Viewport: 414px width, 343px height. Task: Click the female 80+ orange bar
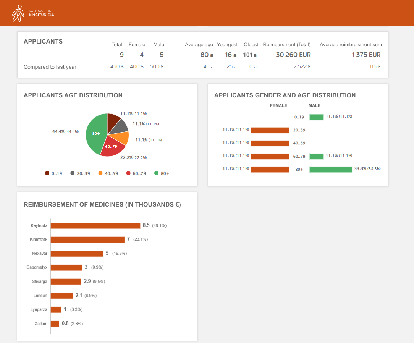pos(270,169)
